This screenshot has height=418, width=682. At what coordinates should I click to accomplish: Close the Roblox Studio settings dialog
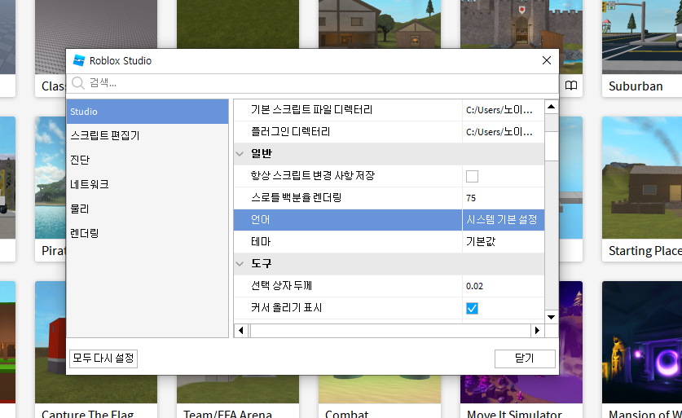[x=547, y=60]
